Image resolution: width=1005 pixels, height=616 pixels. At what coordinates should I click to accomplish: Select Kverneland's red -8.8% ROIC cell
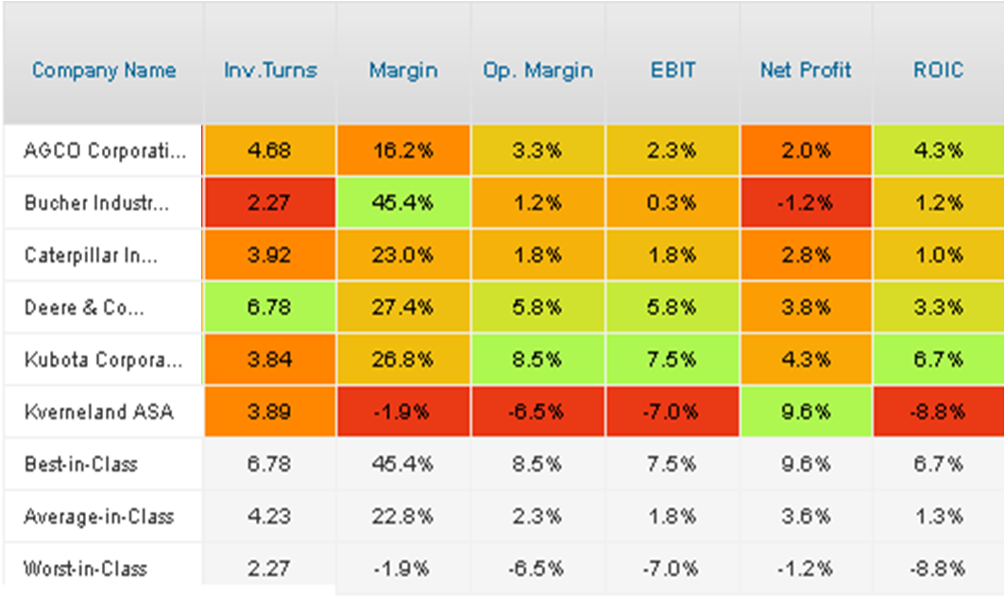[939, 412]
